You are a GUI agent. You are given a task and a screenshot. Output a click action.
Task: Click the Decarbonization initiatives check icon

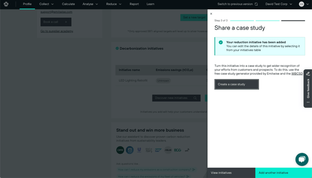pos(117,48)
